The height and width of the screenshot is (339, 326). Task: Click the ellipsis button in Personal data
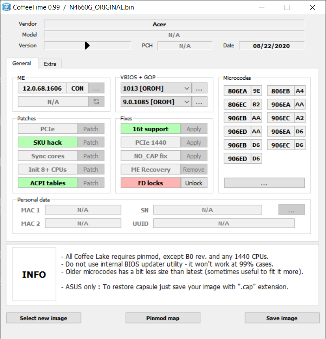(x=291, y=210)
